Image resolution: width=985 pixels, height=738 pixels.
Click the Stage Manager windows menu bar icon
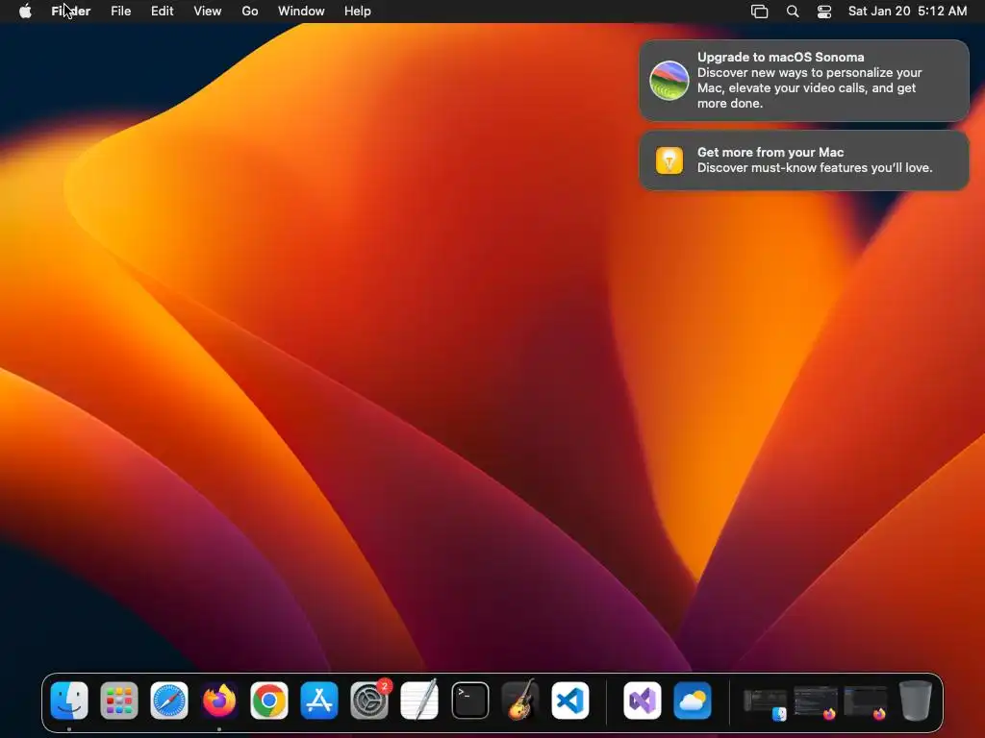pos(760,12)
